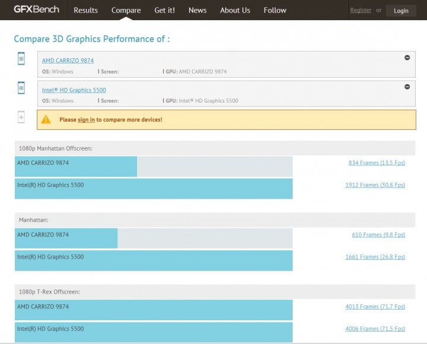Click the '1080p Manhattan Offscreen:' header

point(215,148)
